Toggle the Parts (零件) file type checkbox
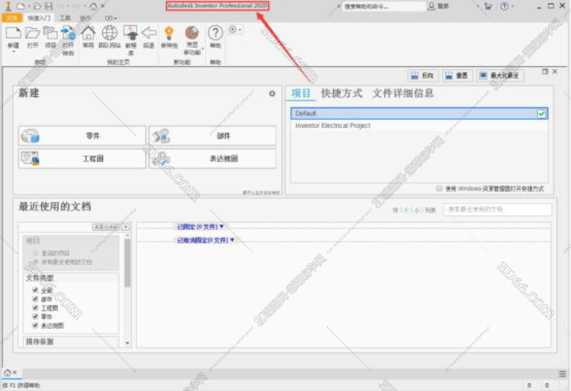The width and height of the screenshot is (571, 391). click(x=35, y=316)
